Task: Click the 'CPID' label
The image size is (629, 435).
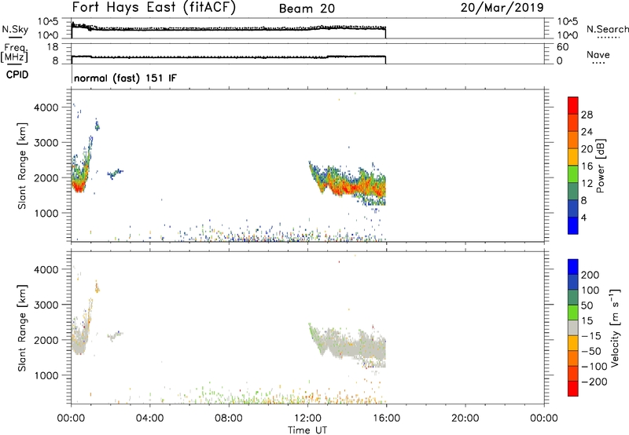Action: pyautogui.click(x=17, y=75)
